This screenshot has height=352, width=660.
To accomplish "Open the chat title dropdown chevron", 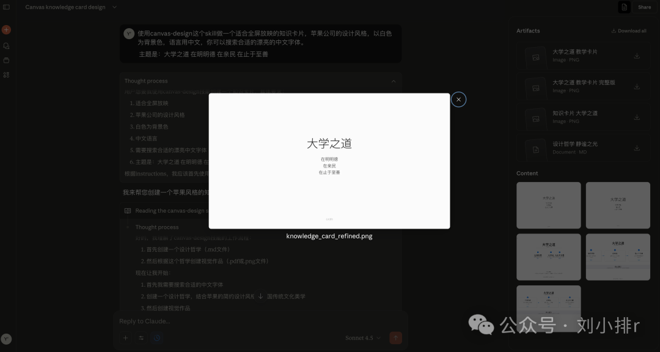I will point(114,7).
